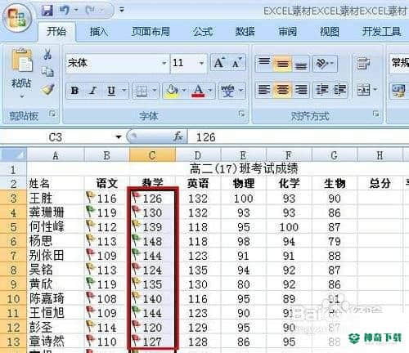The image size is (409, 353).
Task: Toggle center horizontal alignment
Action: coord(283,90)
